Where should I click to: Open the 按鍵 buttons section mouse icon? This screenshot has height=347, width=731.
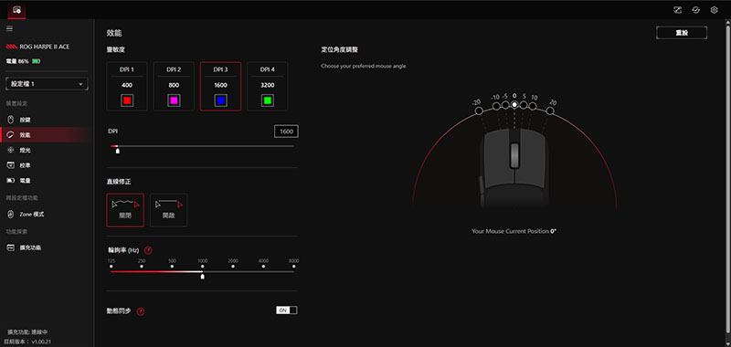[x=11, y=120]
